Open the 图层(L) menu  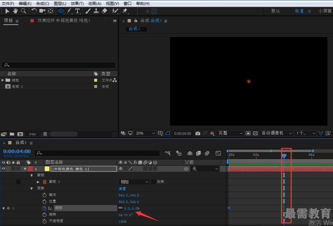pos(60,3)
